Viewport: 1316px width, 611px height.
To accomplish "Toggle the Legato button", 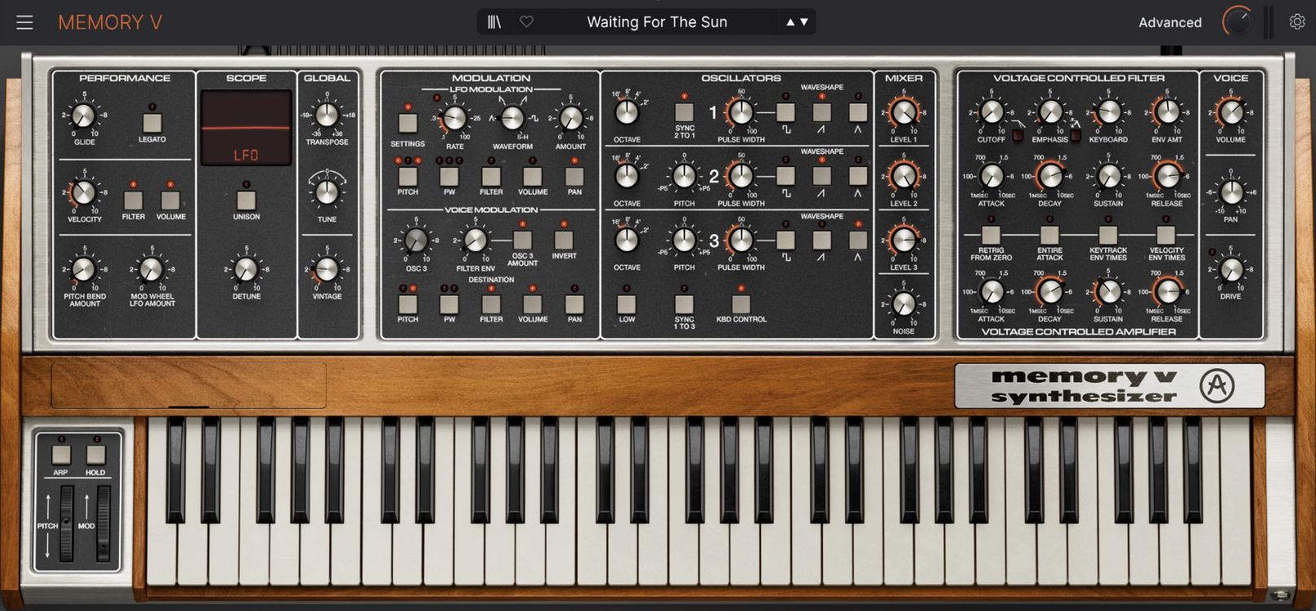I will [x=152, y=123].
